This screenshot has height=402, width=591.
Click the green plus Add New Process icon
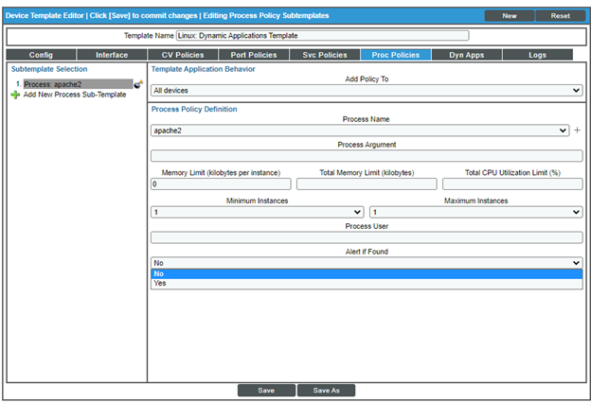pyautogui.click(x=15, y=95)
